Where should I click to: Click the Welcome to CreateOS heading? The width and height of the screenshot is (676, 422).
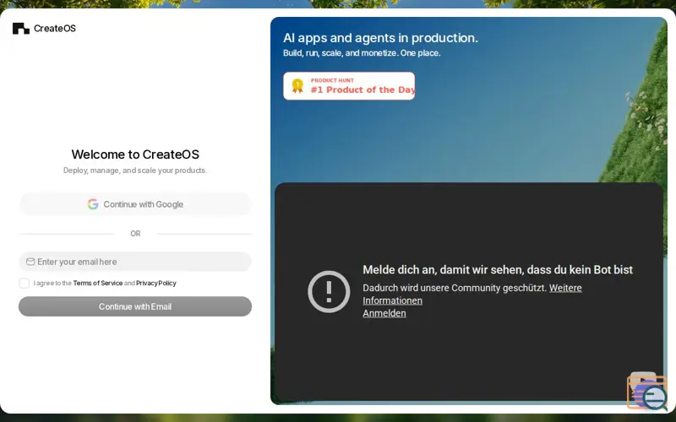(135, 154)
